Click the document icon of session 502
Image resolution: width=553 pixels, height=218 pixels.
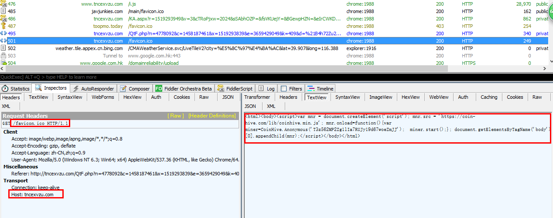(x=3, y=48)
